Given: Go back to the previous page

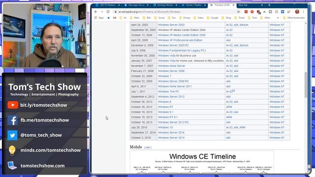Looking at the screenshot, I should tap(95, 12).
